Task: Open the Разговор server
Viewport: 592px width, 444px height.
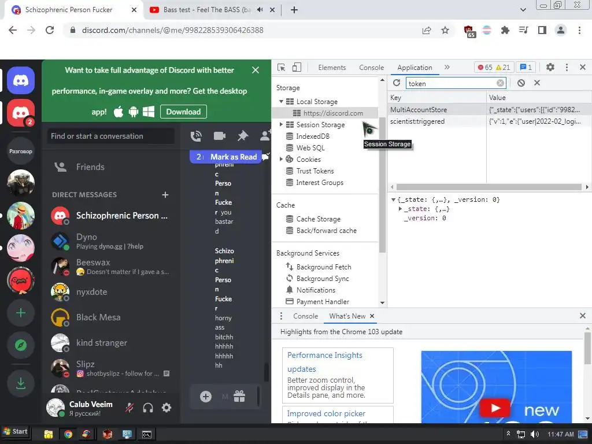Action: (21, 151)
